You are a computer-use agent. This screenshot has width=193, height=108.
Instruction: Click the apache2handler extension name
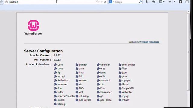[66, 96]
